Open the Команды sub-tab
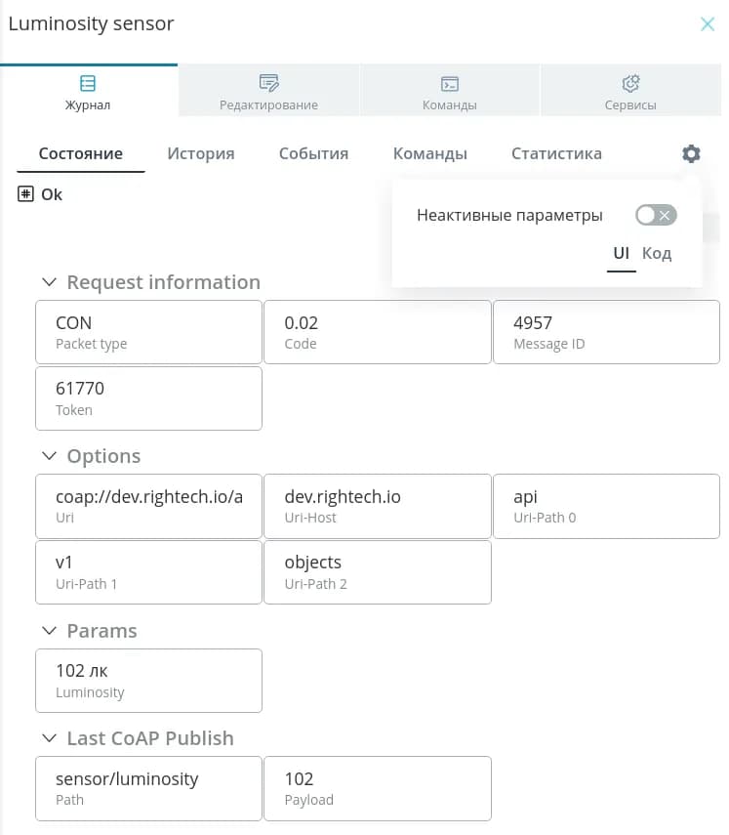 tap(429, 153)
